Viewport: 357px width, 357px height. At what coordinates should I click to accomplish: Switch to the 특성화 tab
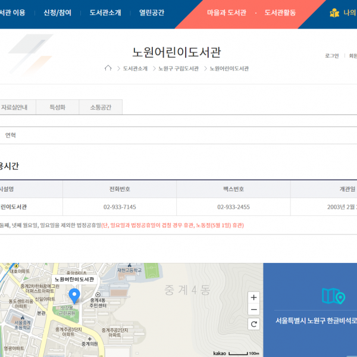(x=57, y=107)
